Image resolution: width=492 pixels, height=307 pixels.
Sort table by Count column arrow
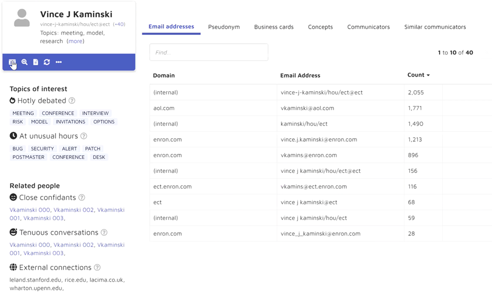pos(428,75)
